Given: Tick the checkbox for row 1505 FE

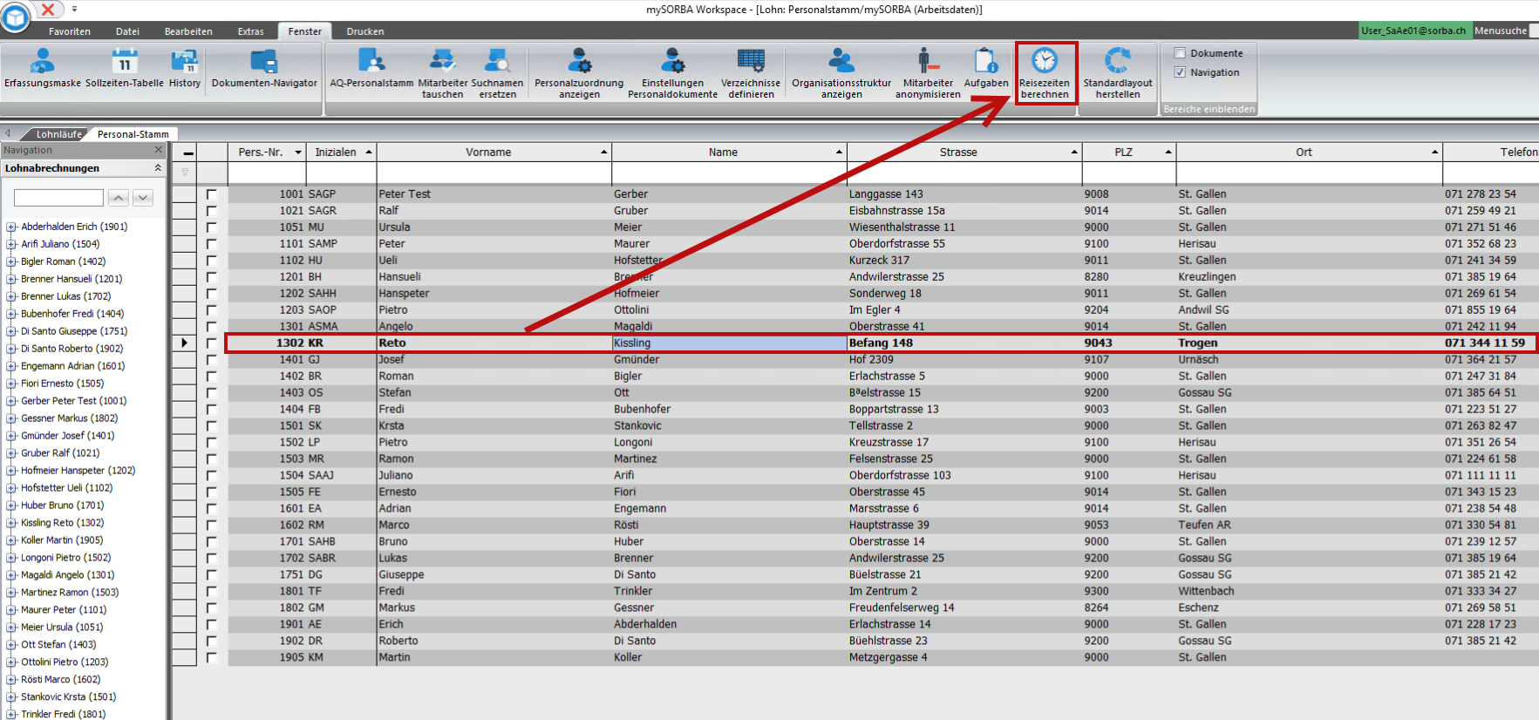Looking at the screenshot, I should (x=211, y=492).
